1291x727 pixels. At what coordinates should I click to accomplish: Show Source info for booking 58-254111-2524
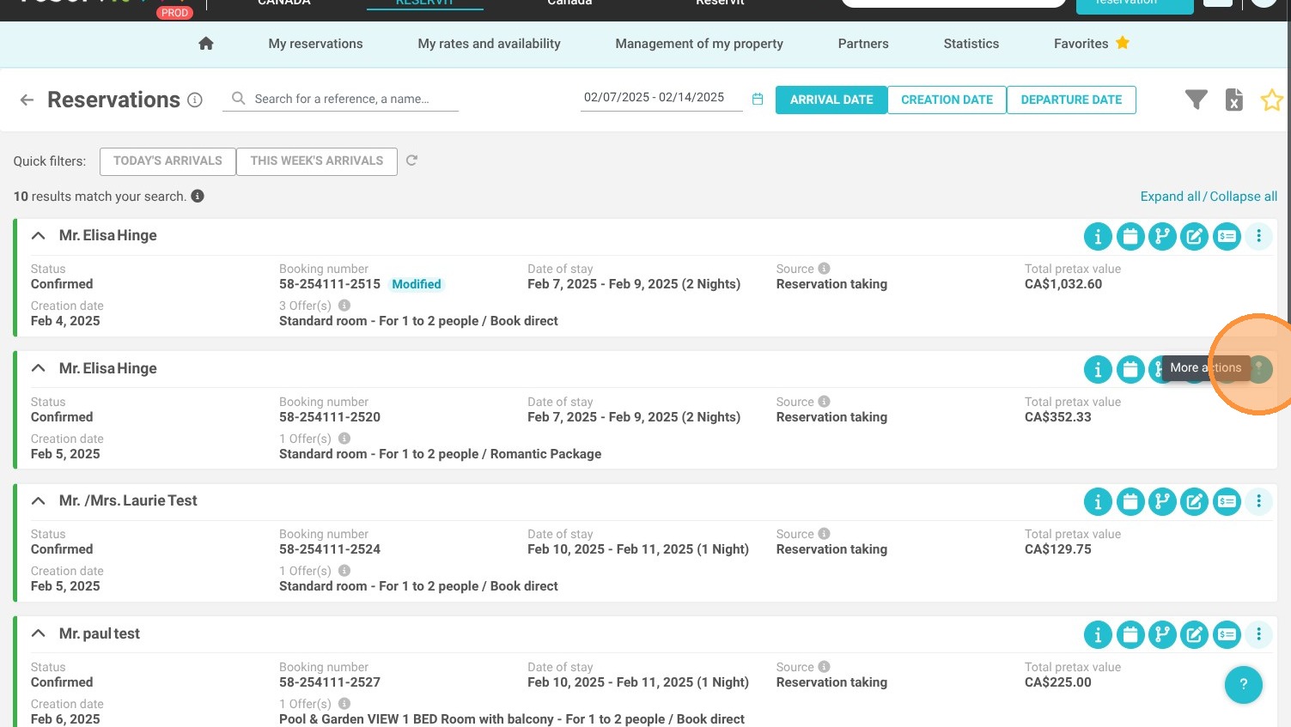pyautogui.click(x=824, y=534)
